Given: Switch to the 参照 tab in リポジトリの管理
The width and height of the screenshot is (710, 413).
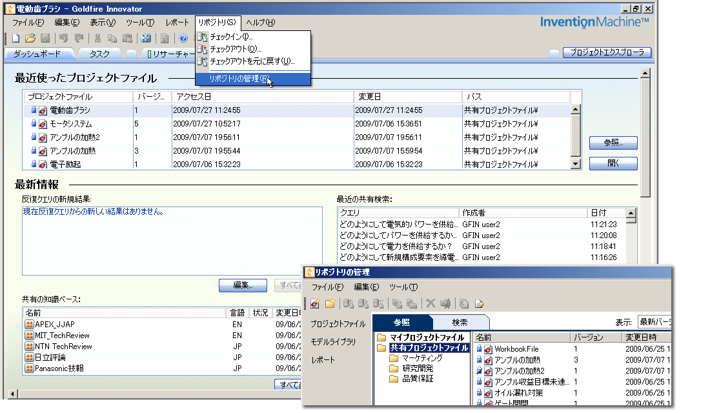Looking at the screenshot, I should pos(401,322).
